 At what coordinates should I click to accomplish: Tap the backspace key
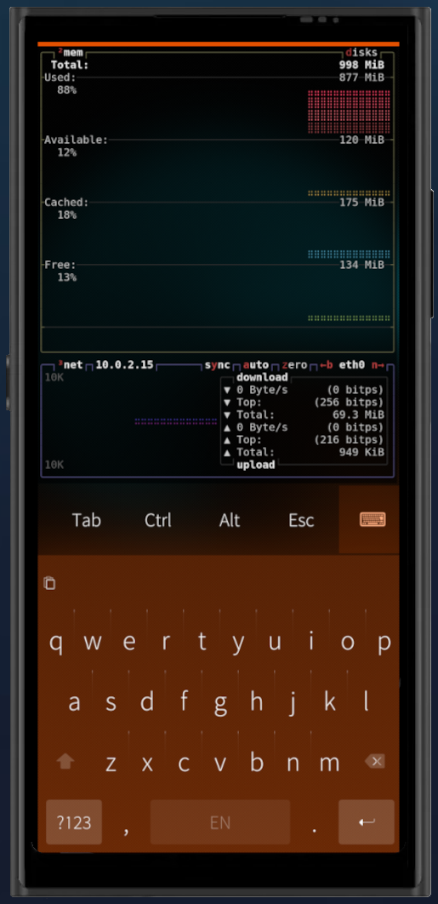[374, 762]
